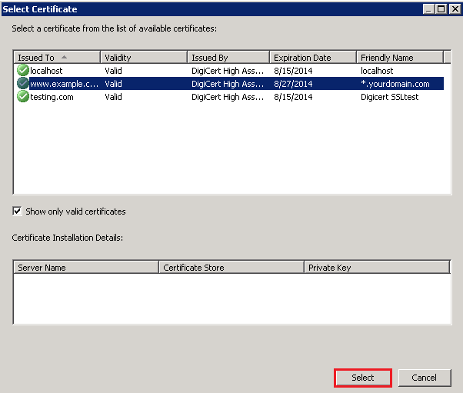Close the Select Certificate dialog window
Viewport: 463px width, 393px height.
(x=455, y=9)
